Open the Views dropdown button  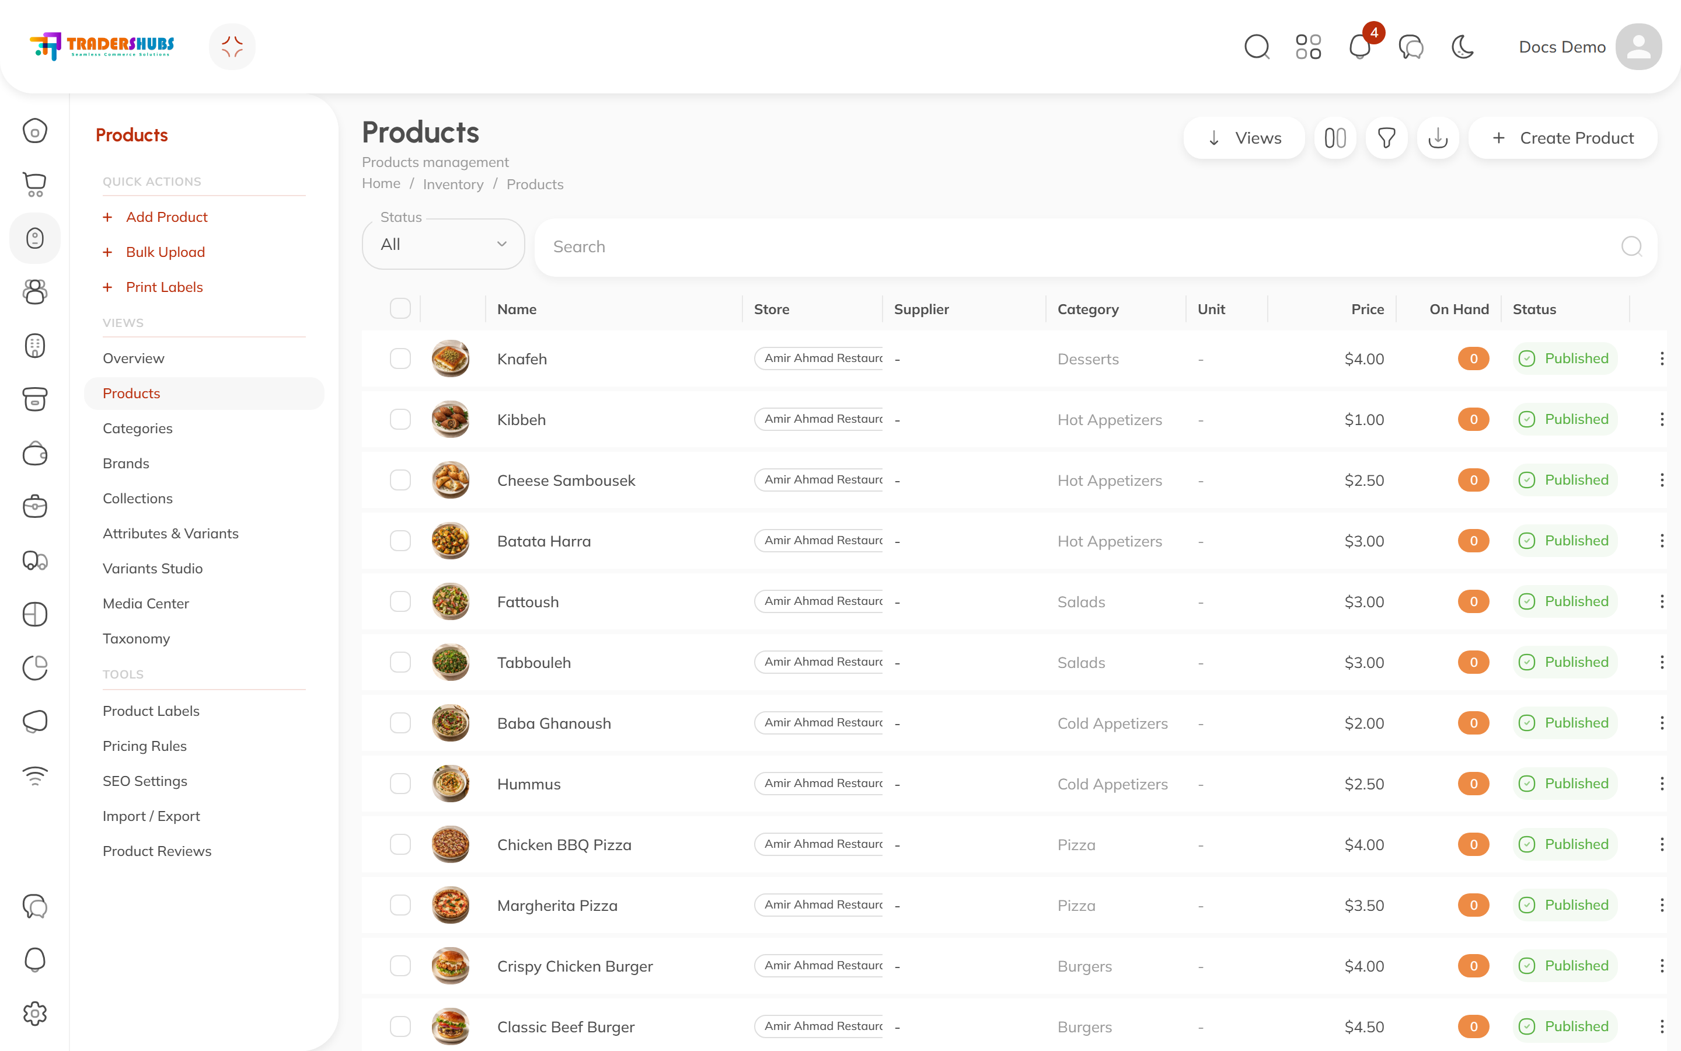[x=1243, y=138]
